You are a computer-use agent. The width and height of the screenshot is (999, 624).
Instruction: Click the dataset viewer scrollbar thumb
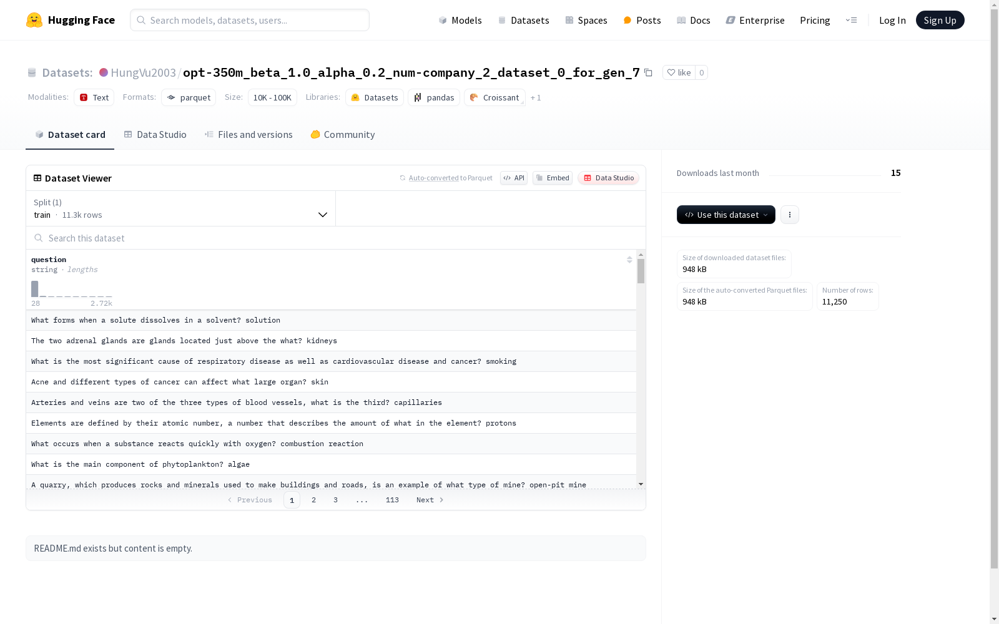641,271
